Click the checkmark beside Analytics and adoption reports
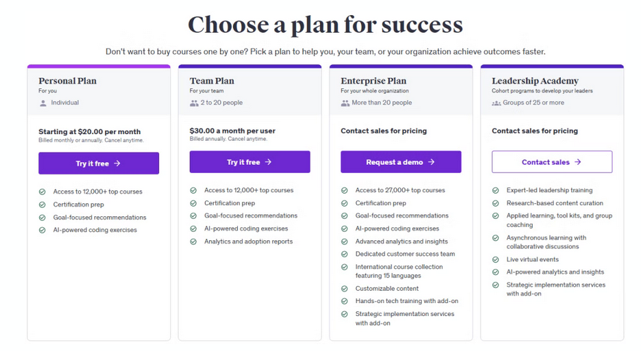641x351 pixels. point(194,242)
